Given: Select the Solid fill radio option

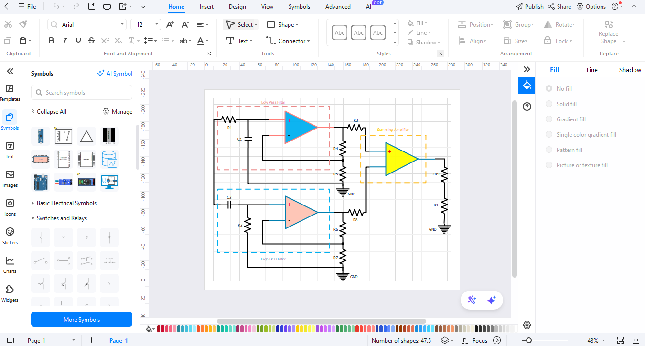Looking at the screenshot, I should (548, 104).
